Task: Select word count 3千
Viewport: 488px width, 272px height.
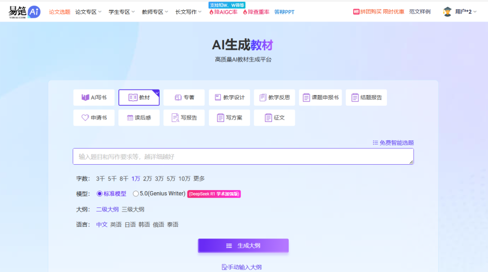Action: 100,178
